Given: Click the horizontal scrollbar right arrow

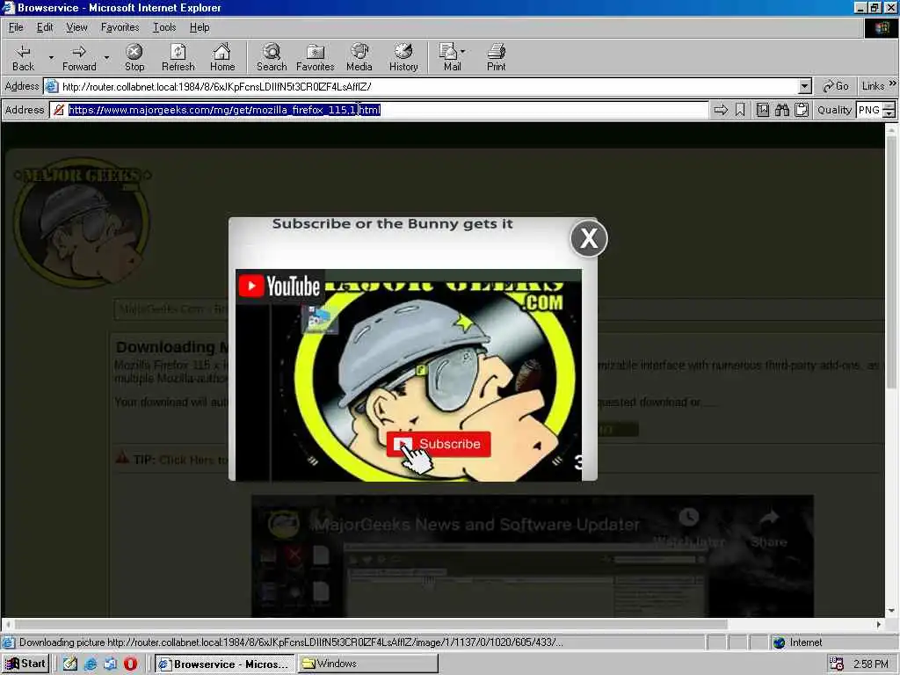Looking at the screenshot, I should pyautogui.click(x=878, y=624).
